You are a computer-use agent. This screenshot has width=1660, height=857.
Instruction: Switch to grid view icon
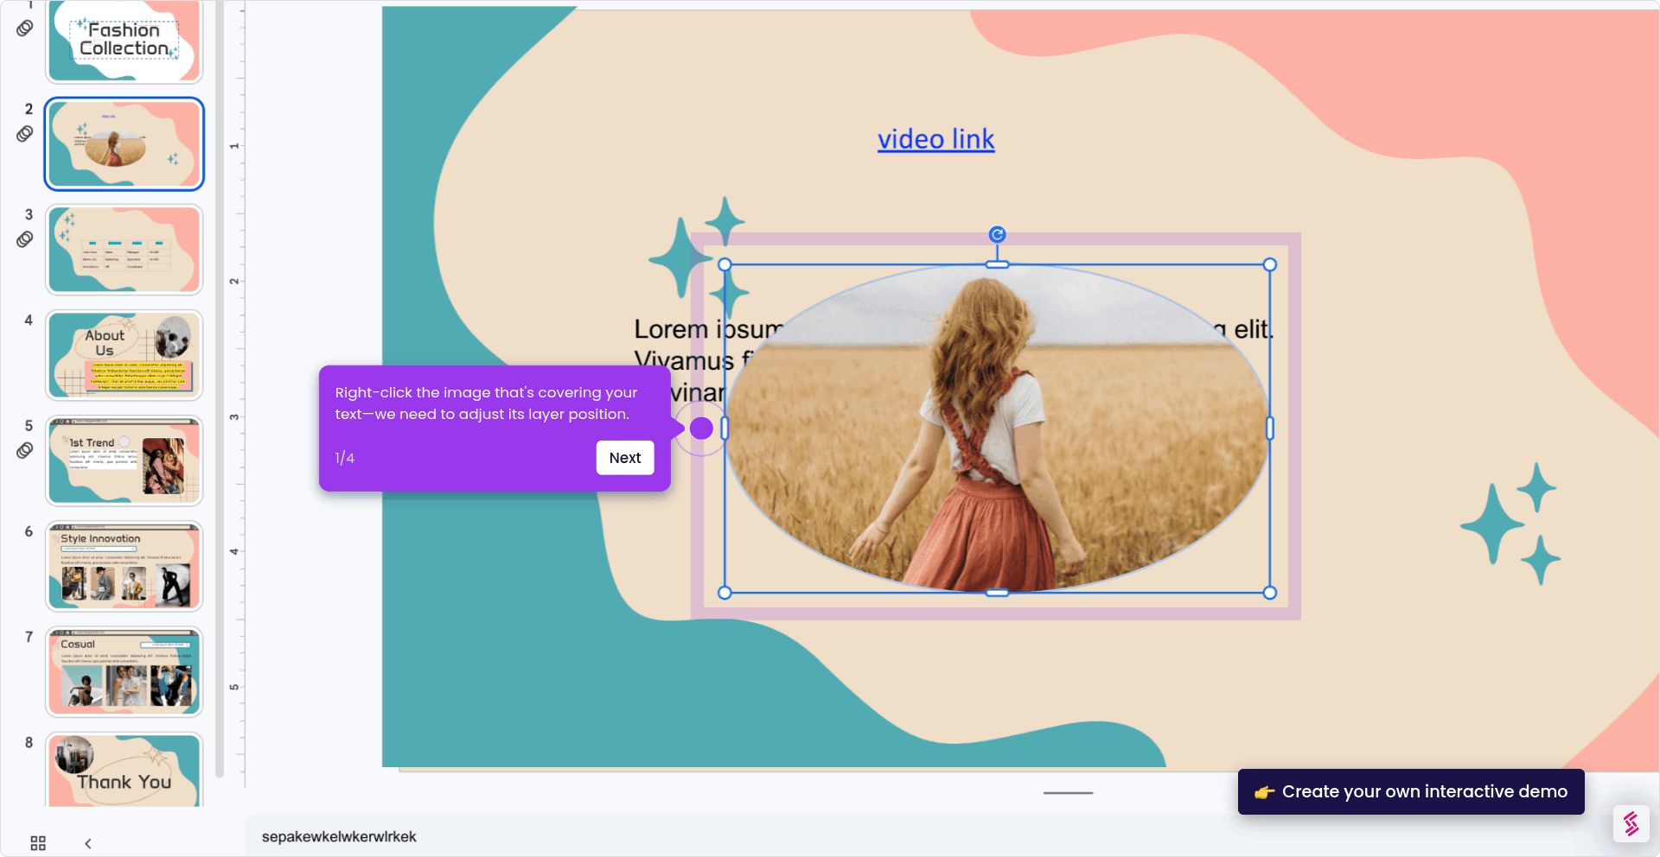click(x=38, y=843)
